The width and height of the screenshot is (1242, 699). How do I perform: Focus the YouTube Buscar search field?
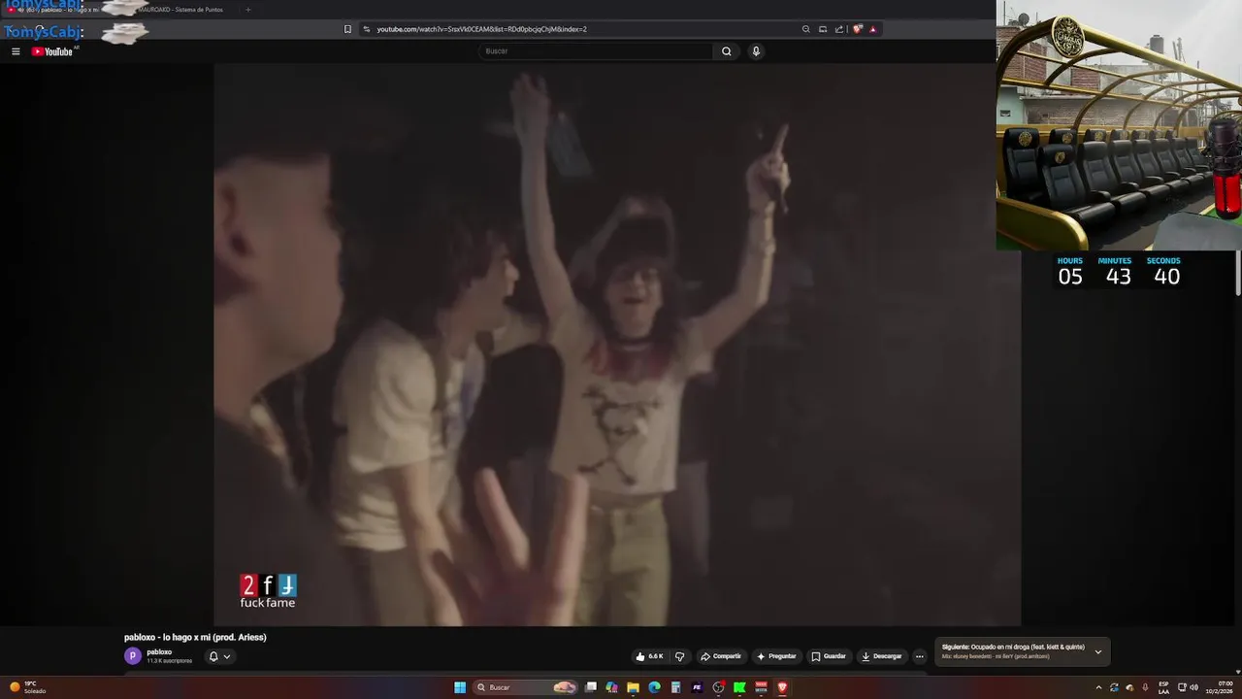pos(596,51)
